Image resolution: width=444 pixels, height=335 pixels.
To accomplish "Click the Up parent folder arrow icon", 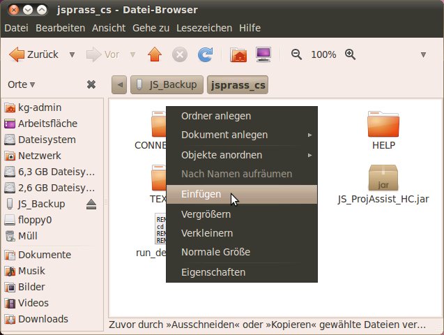I will point(155,54).
